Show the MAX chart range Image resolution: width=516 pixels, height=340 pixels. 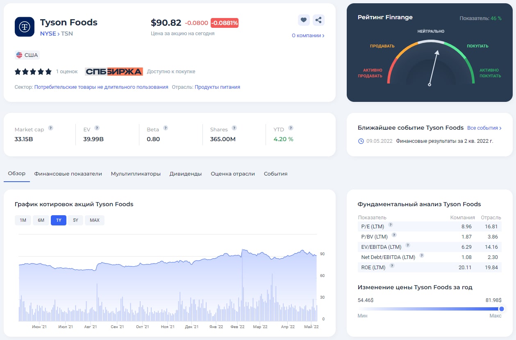tap(95, 220)
